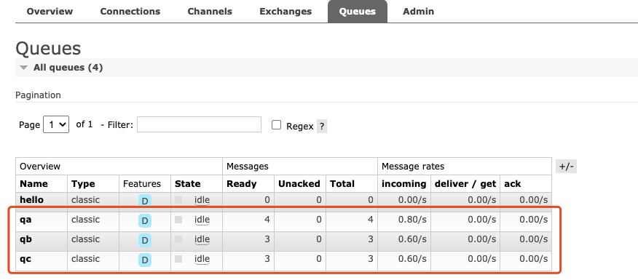Open the hello queue
638x280 pixels.
tap(32, 199)
